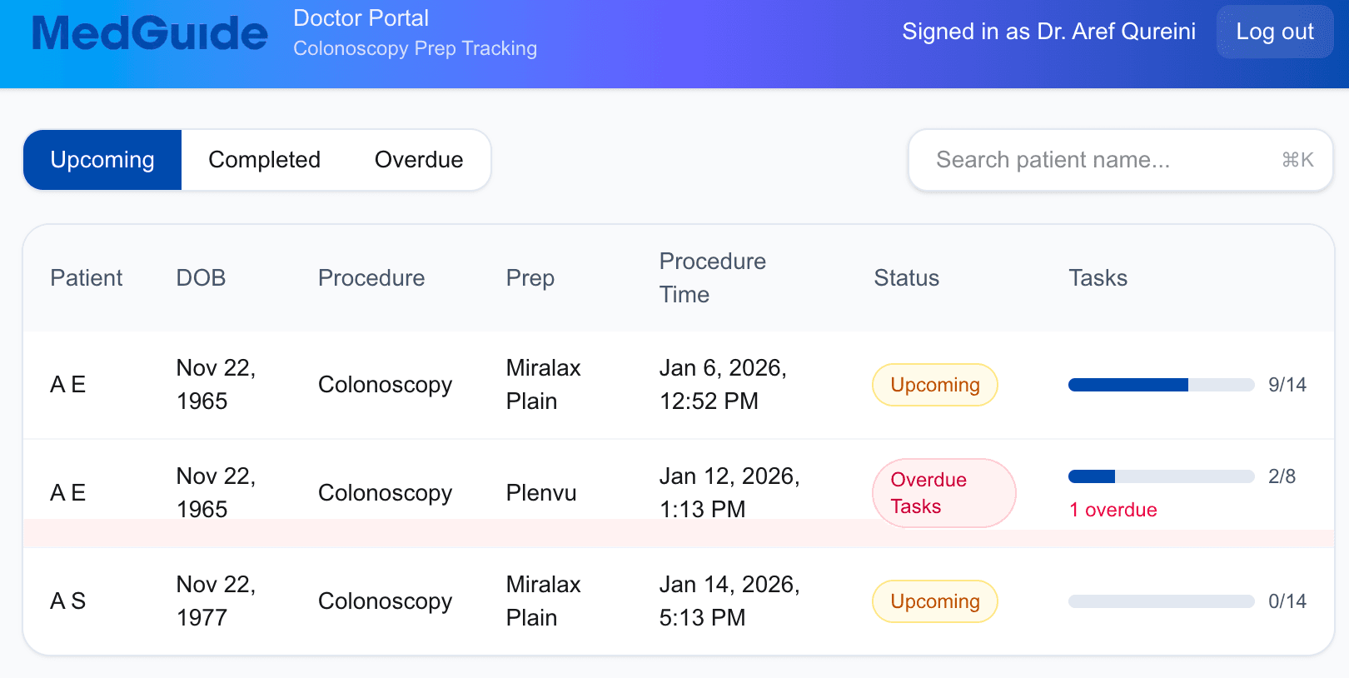The height and width of the screenshot is (678, 1349).
Task: Select the A S patient row
Action: [x=67, y=601]
